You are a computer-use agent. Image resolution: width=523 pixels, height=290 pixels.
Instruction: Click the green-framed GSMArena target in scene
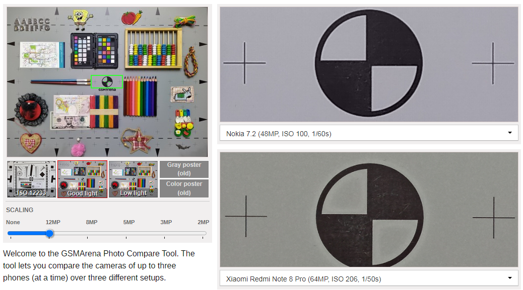pyautogui.click(x=107, y=82)
